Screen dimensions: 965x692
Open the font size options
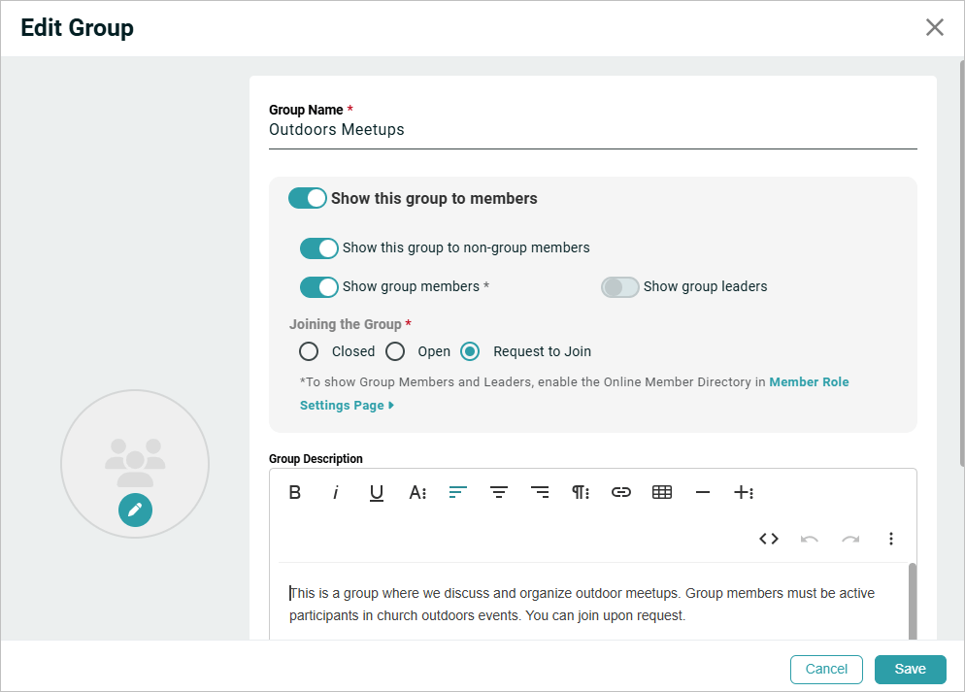(x=417, y=492)
